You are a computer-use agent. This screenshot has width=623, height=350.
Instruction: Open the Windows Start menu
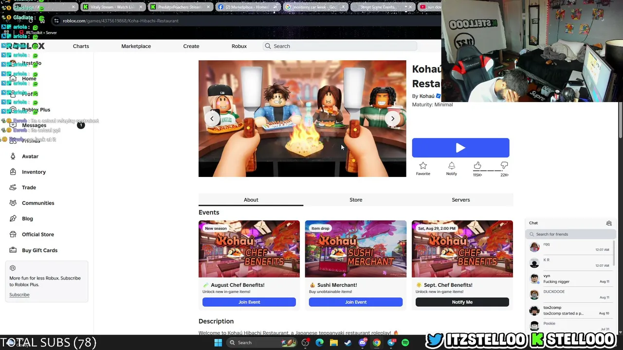pyautogui.click(x=218, y=343)
